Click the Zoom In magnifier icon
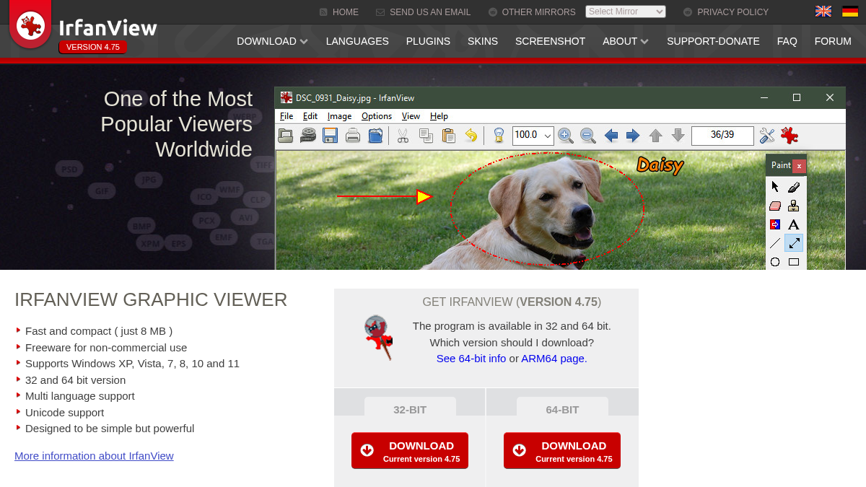 565,135
